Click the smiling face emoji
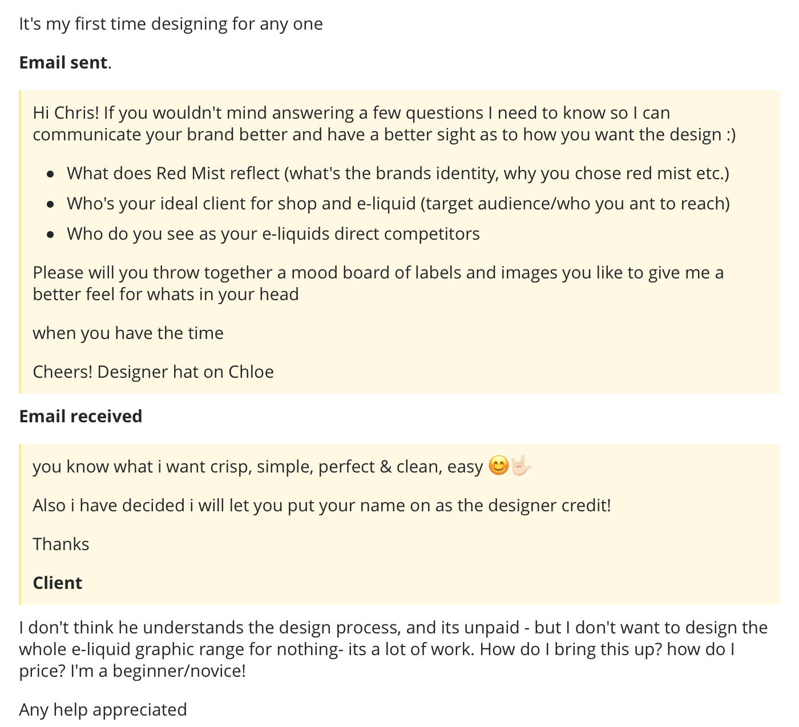The width and height of the screenshot is (799, 727). 499,466
